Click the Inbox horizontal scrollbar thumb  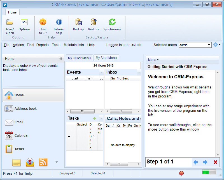[x=121, y=111]
